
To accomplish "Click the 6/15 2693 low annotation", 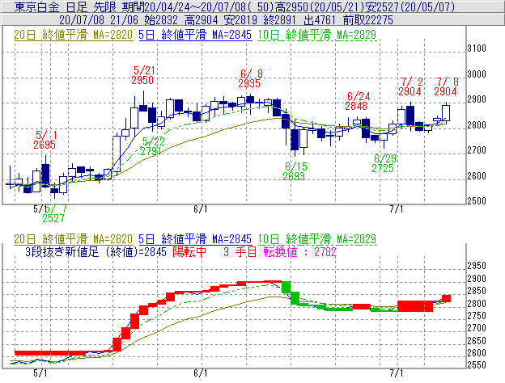I will click(295, 171).
